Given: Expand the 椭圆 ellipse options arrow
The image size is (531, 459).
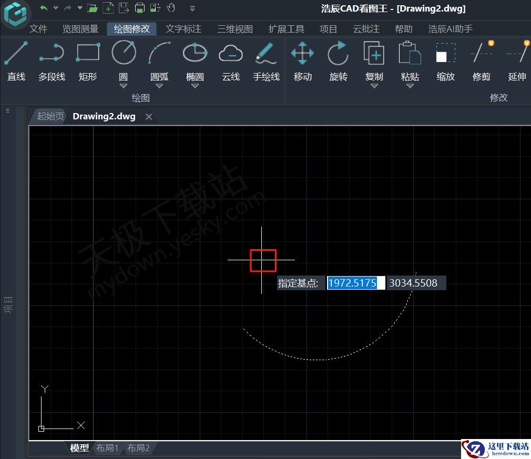Looking at the screenshot, I should tap(195, 86).
